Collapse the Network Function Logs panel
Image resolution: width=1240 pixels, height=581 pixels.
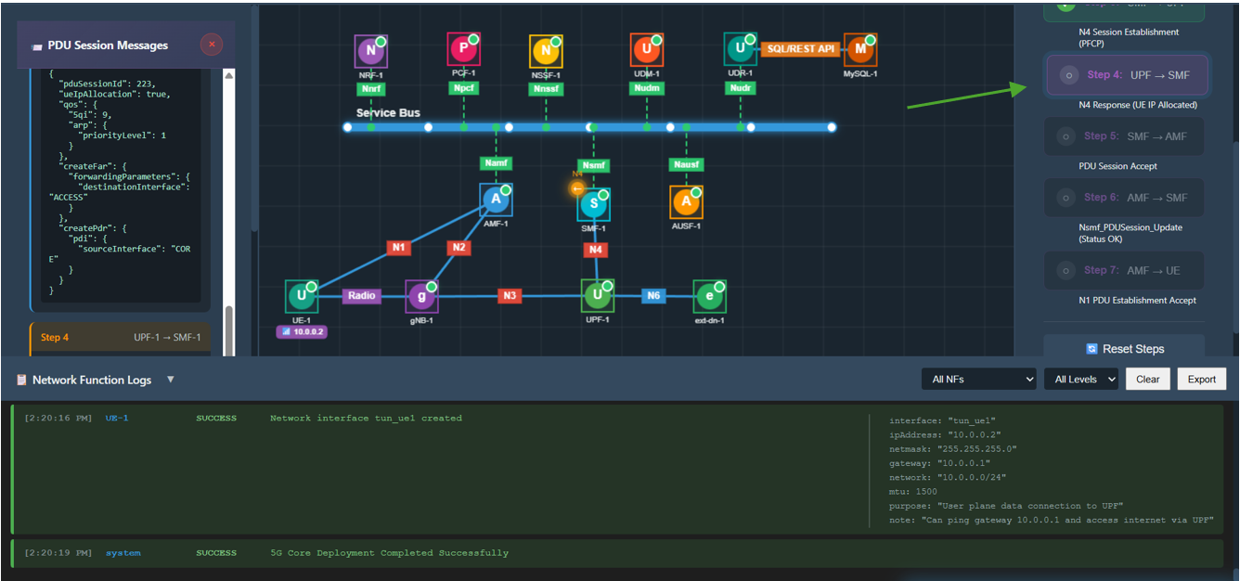click(x=170, y=380)
